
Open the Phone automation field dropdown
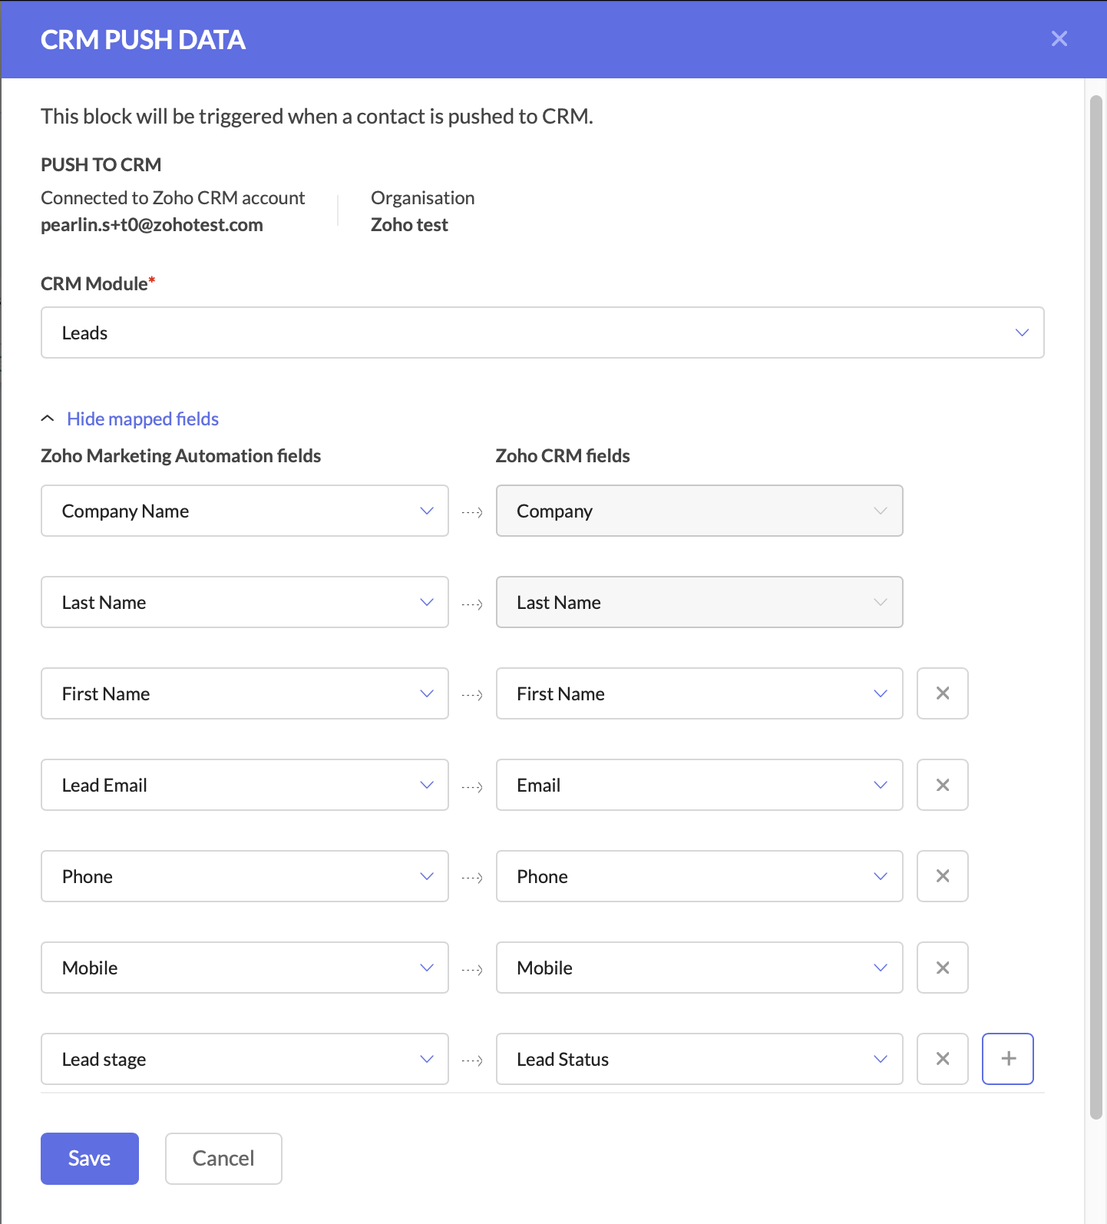[245, 876]
